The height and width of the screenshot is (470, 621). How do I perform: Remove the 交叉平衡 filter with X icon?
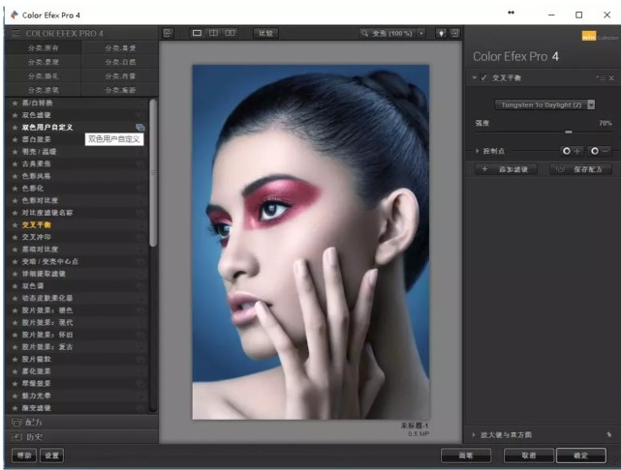611,77
